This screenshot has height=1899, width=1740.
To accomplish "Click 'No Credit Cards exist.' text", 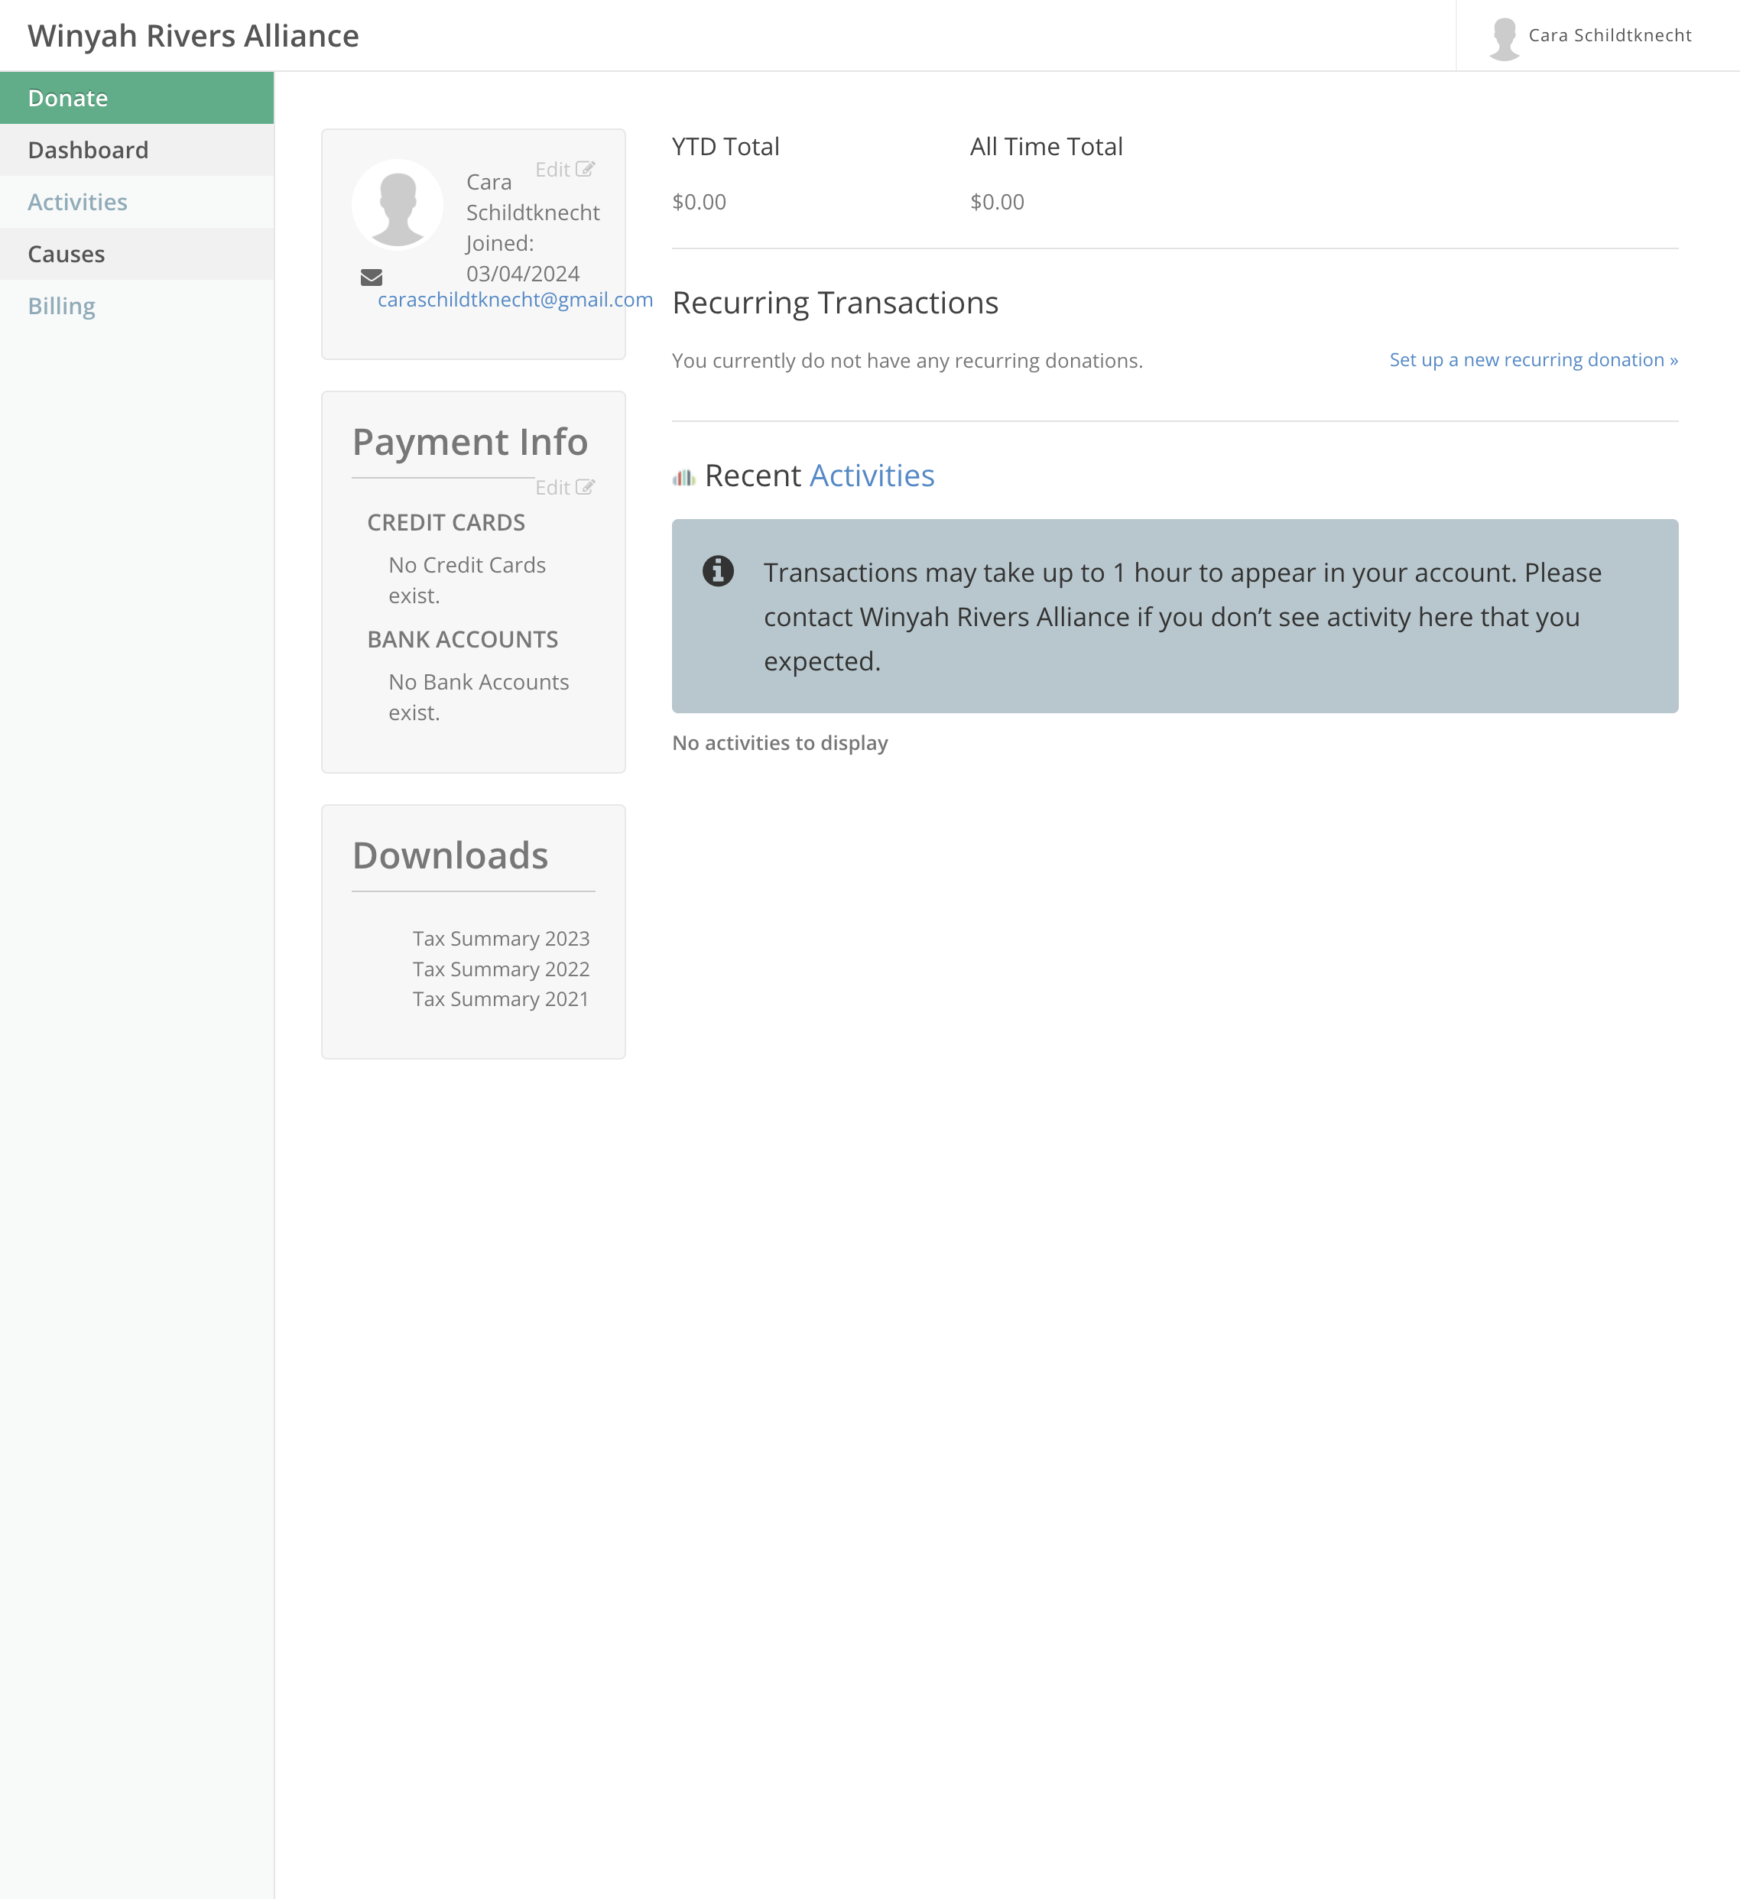I will pyautogui.click(x=467, y=580).
